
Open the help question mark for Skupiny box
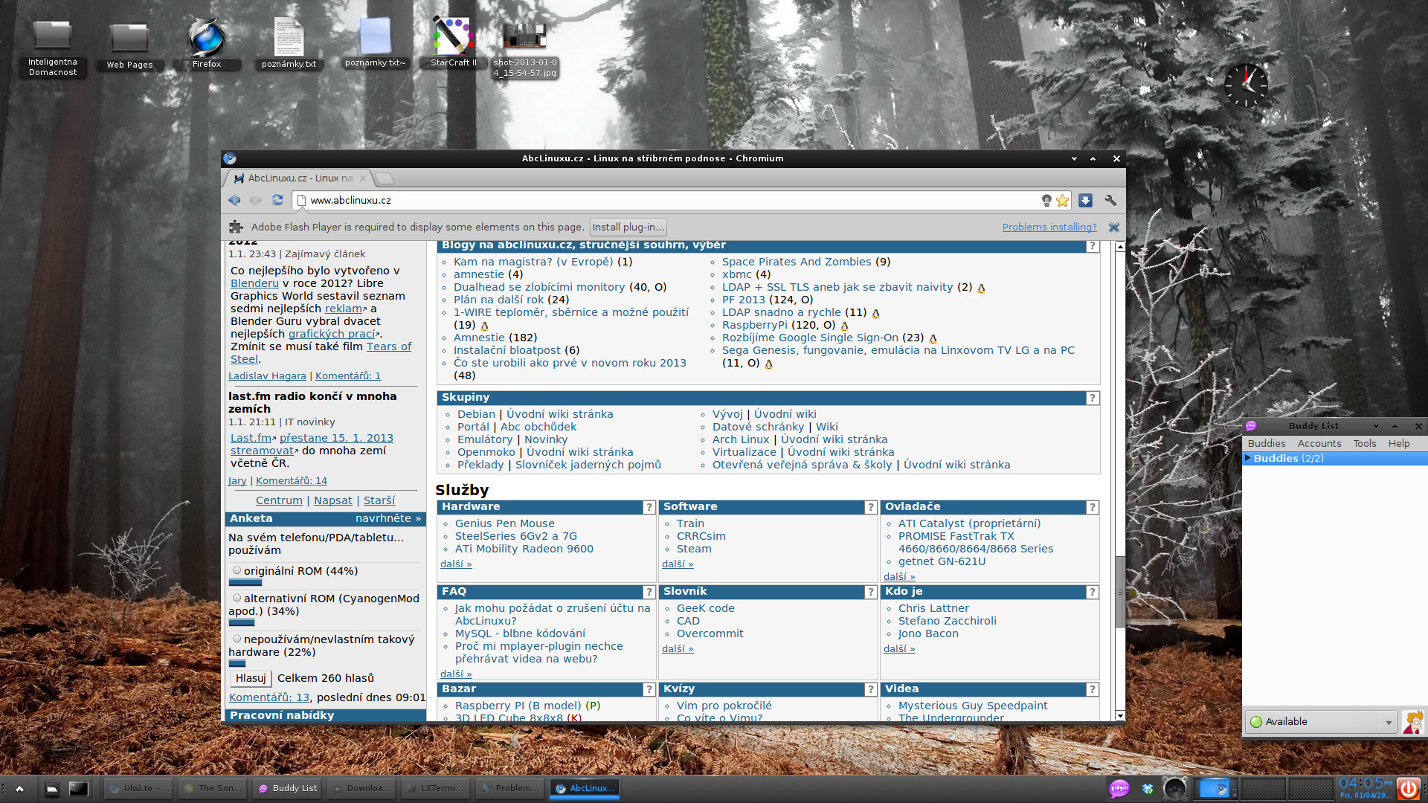pos(1092,398)
